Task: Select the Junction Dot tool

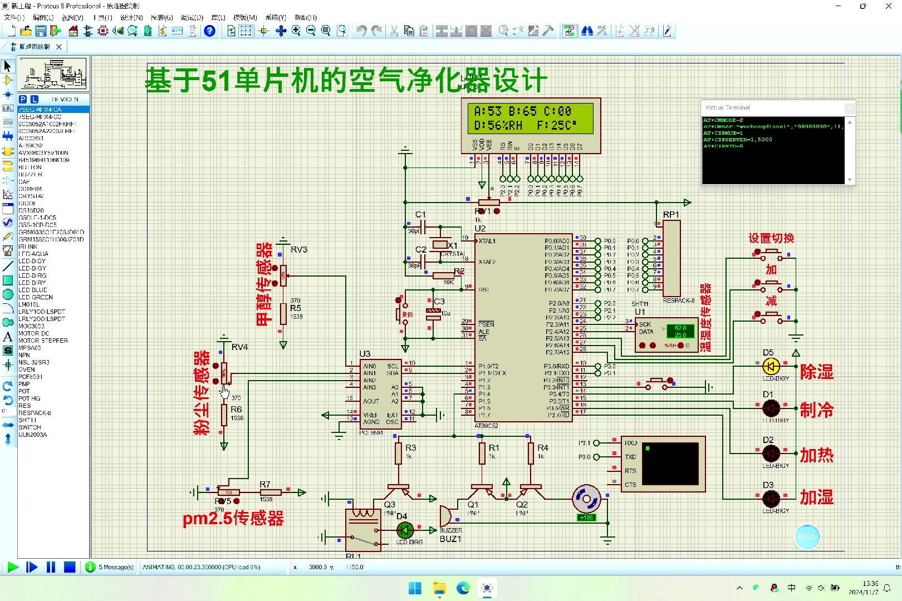Action: tap(7, 94)
